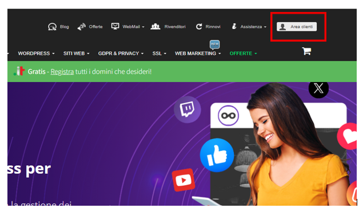Click 'tutti i domini che desideri!' text
The height and width of the screenshot is (208, 359).
[x=113, y=72]
